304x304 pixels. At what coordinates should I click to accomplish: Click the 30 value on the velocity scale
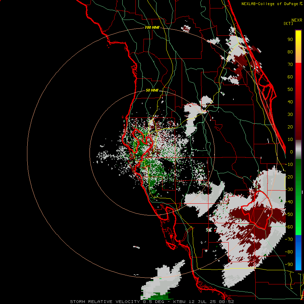pos(290,115)
